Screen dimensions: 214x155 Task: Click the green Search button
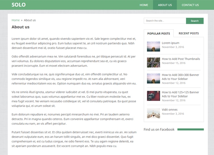195,21
